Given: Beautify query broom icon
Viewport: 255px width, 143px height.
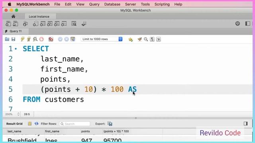Looking at the screenshot, I should click(139, 39).
